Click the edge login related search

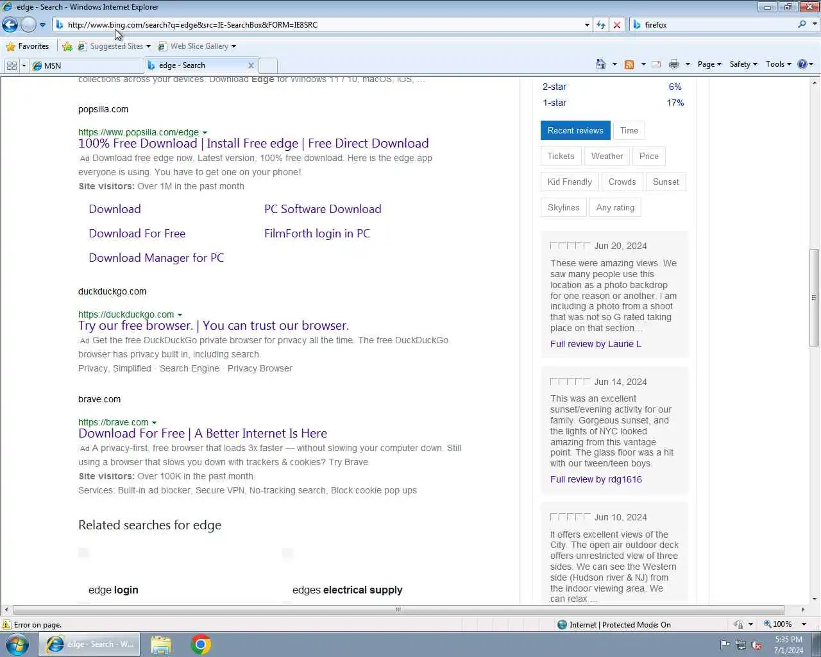point(114,590)
